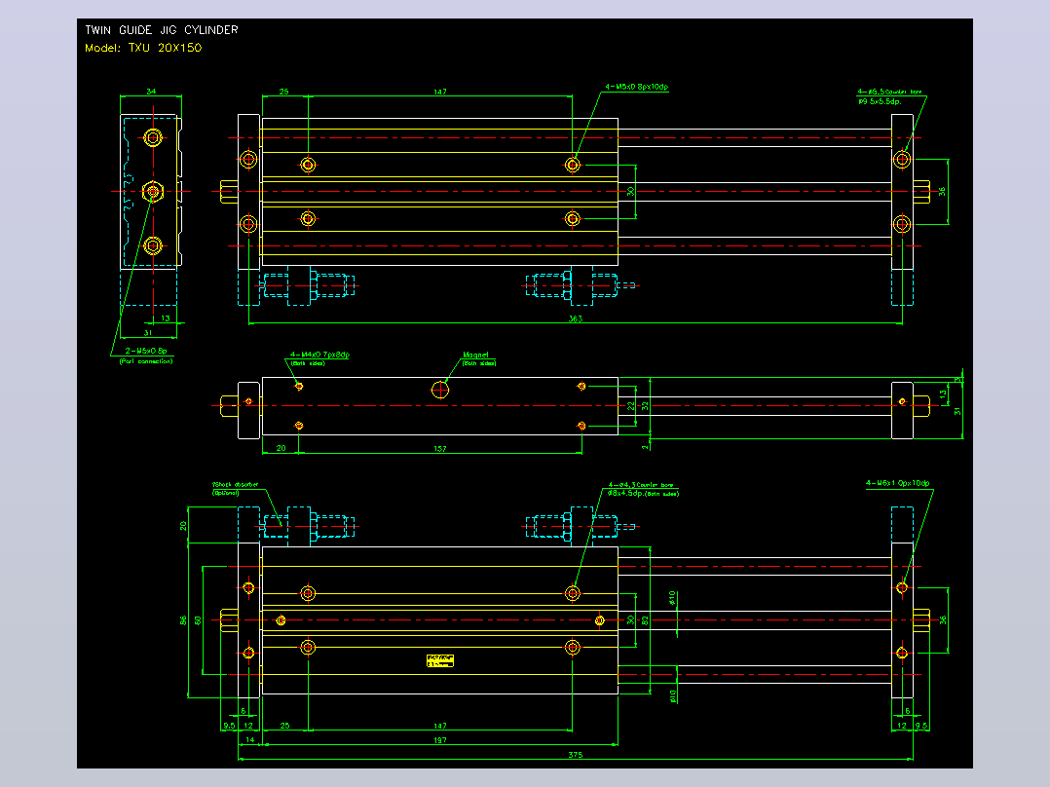
Task: Select the 'TWIN GUIDE JIG CYLINDER' title text
Action: 162,30
